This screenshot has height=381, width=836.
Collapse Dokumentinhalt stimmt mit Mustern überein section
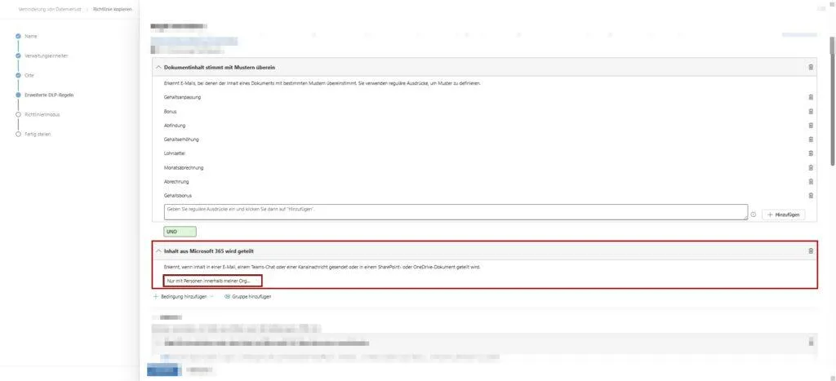click(158, 67)
